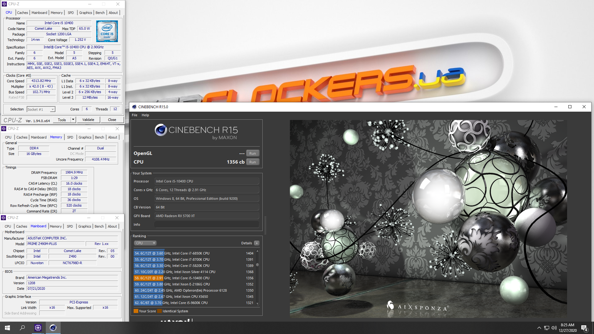
Task: Click the Cinebench title bar app icon
Action: 134,107
